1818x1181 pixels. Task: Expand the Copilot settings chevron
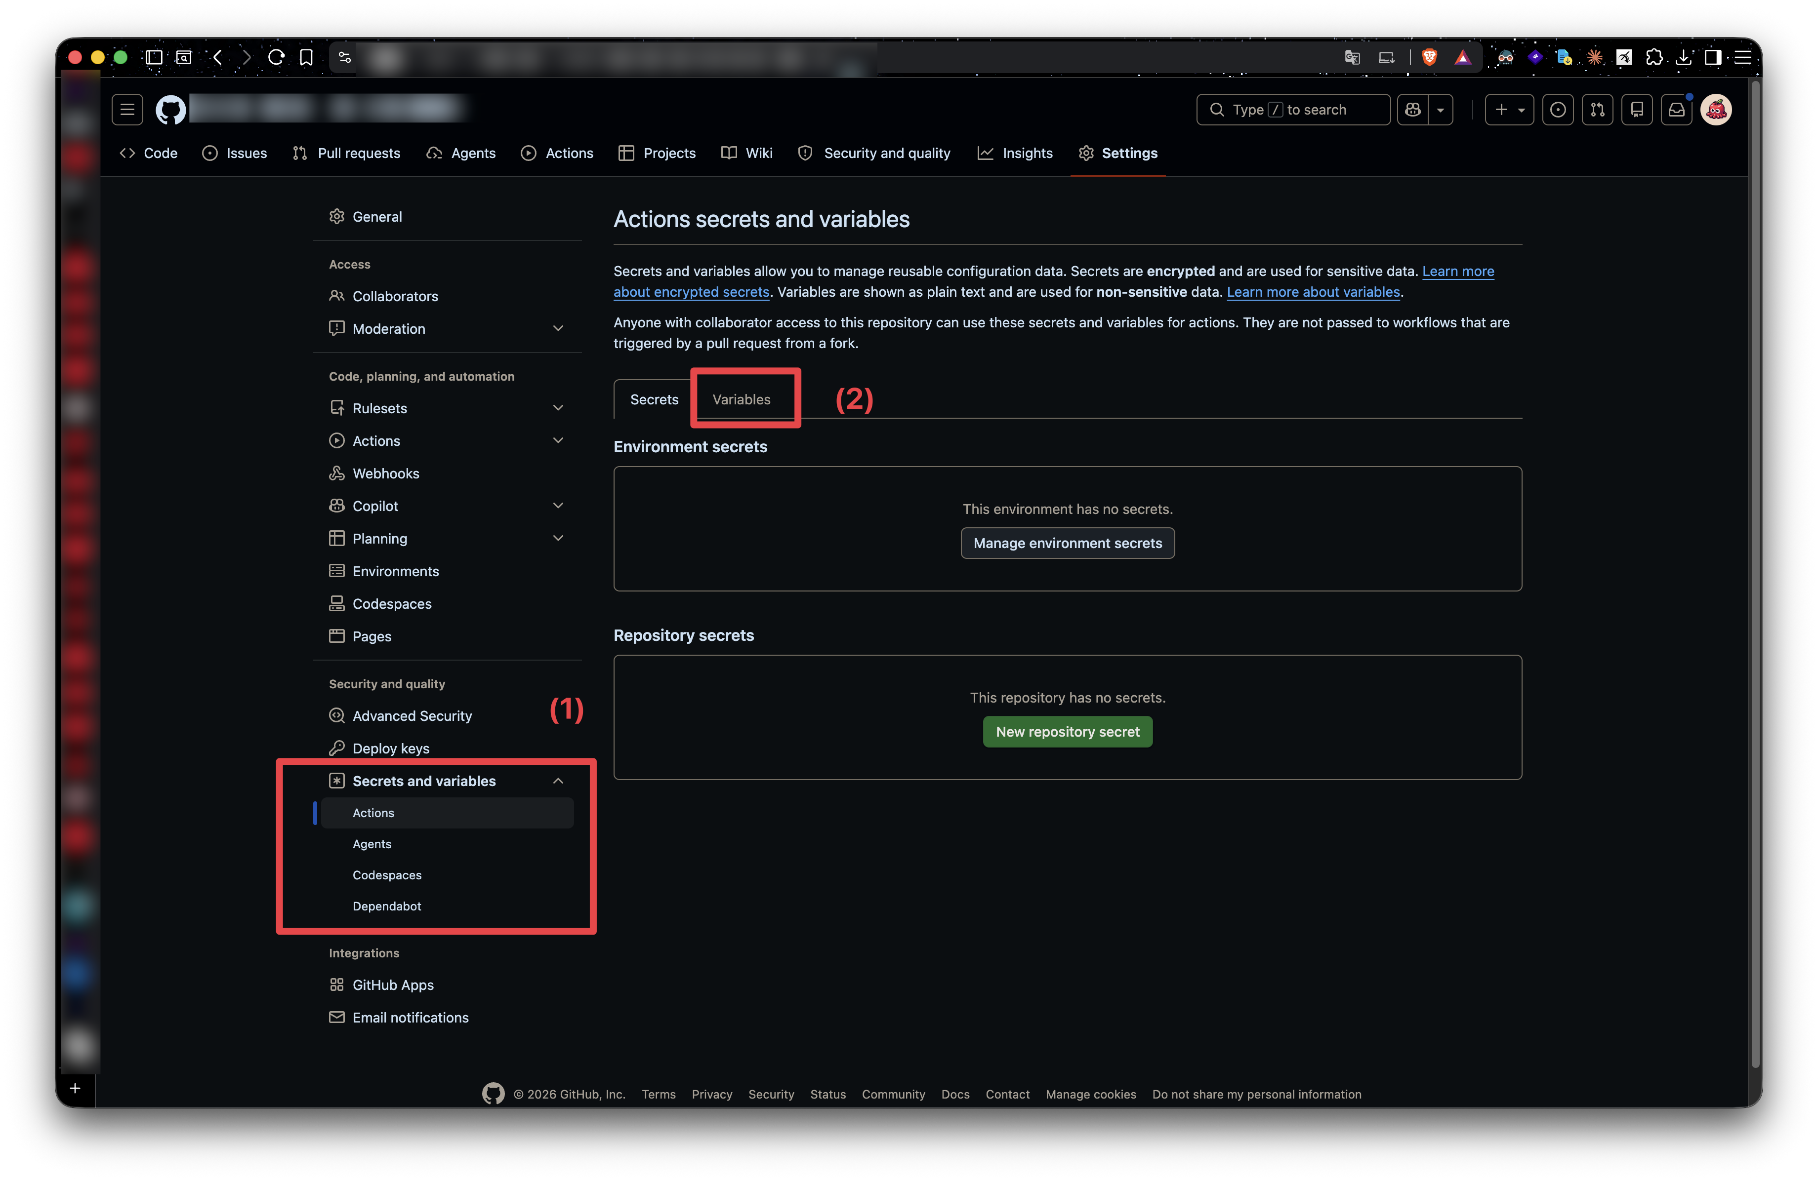558,506
